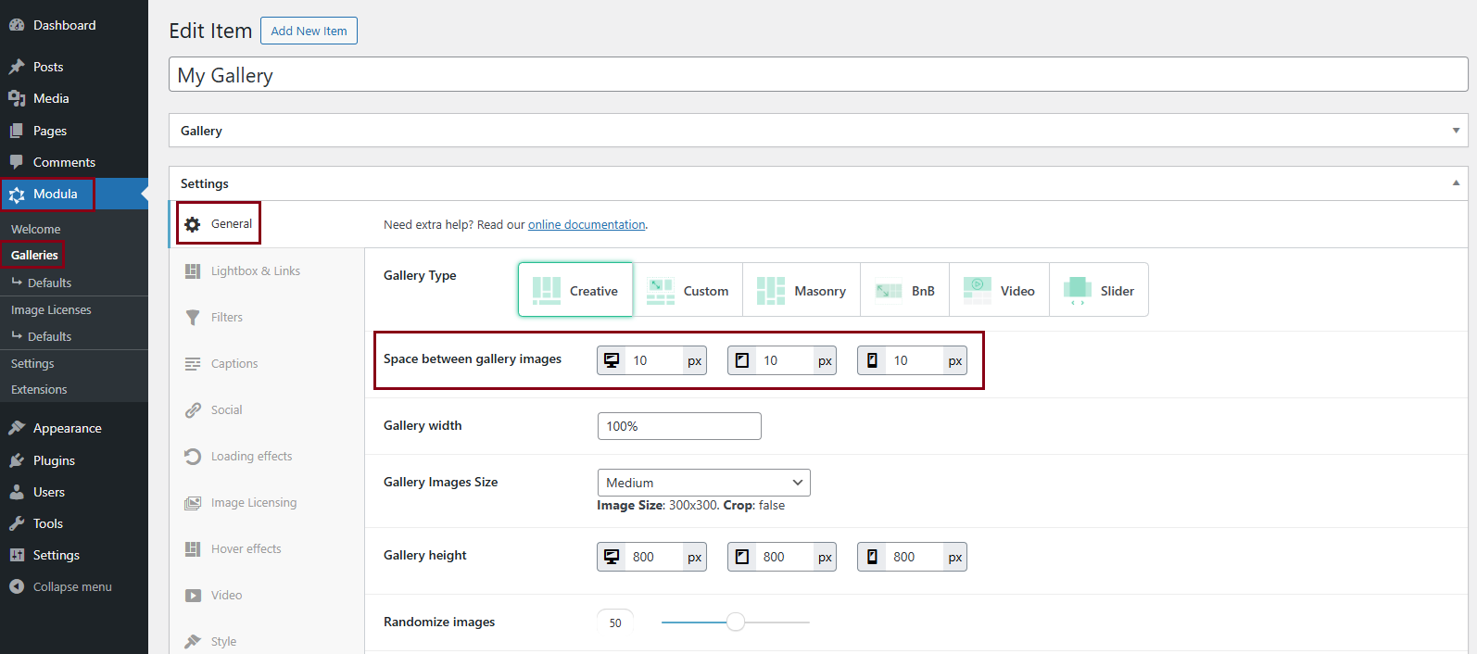
Task: Open the online documentation link
Action: 586,225
